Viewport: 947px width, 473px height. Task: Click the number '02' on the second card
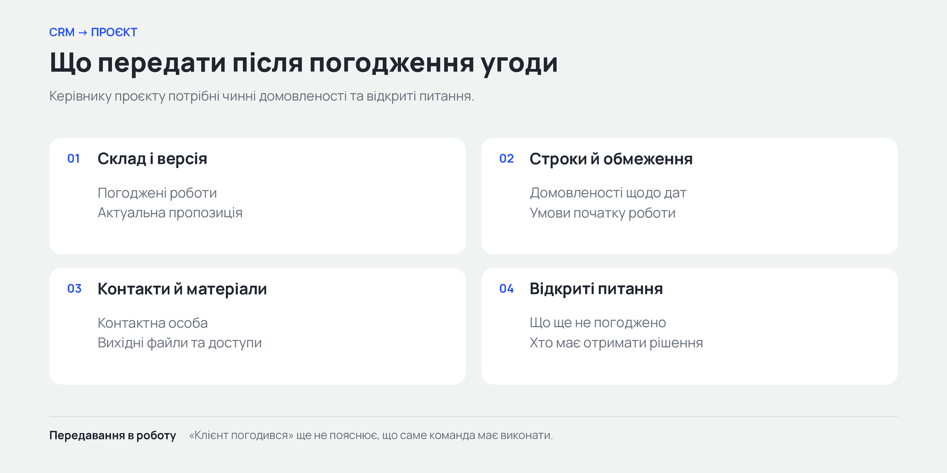tap(507, 159)
